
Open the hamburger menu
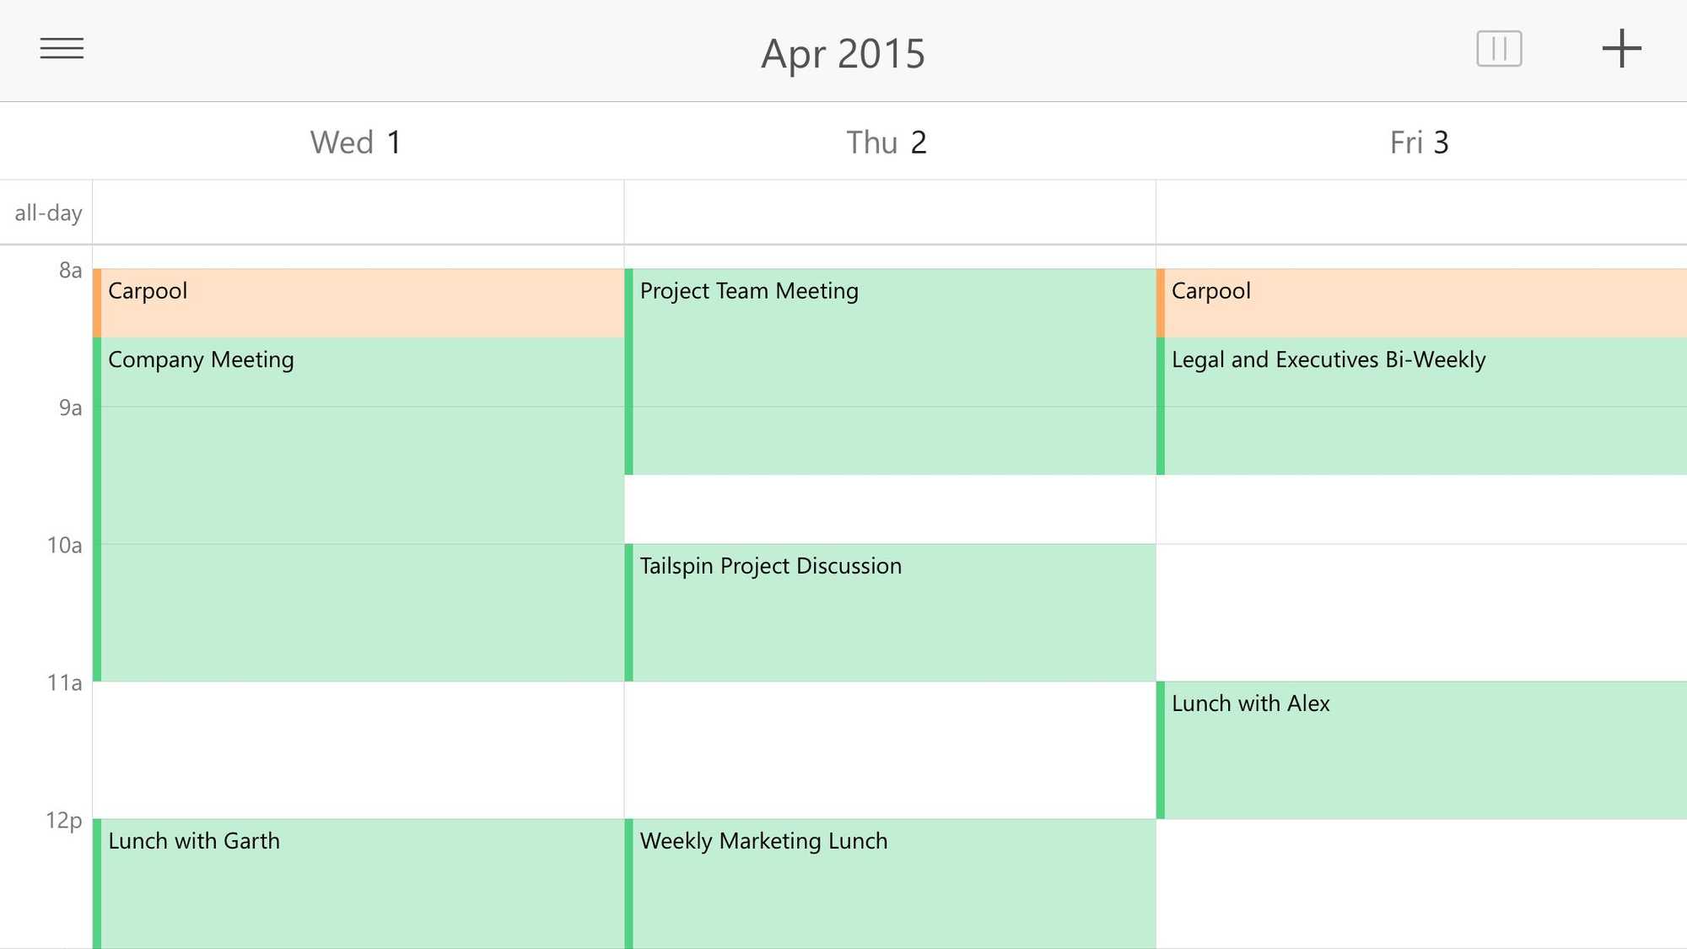pos(62,48)
